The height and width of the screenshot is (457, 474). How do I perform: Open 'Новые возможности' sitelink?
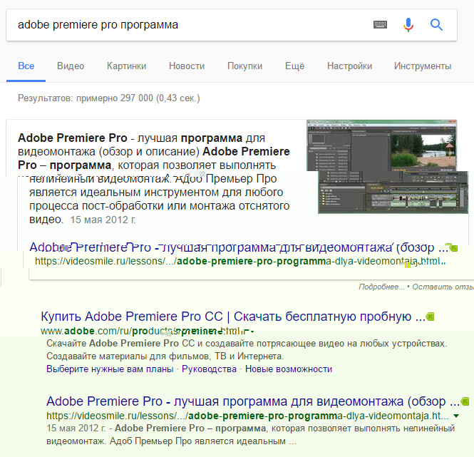tap(289, 369)
